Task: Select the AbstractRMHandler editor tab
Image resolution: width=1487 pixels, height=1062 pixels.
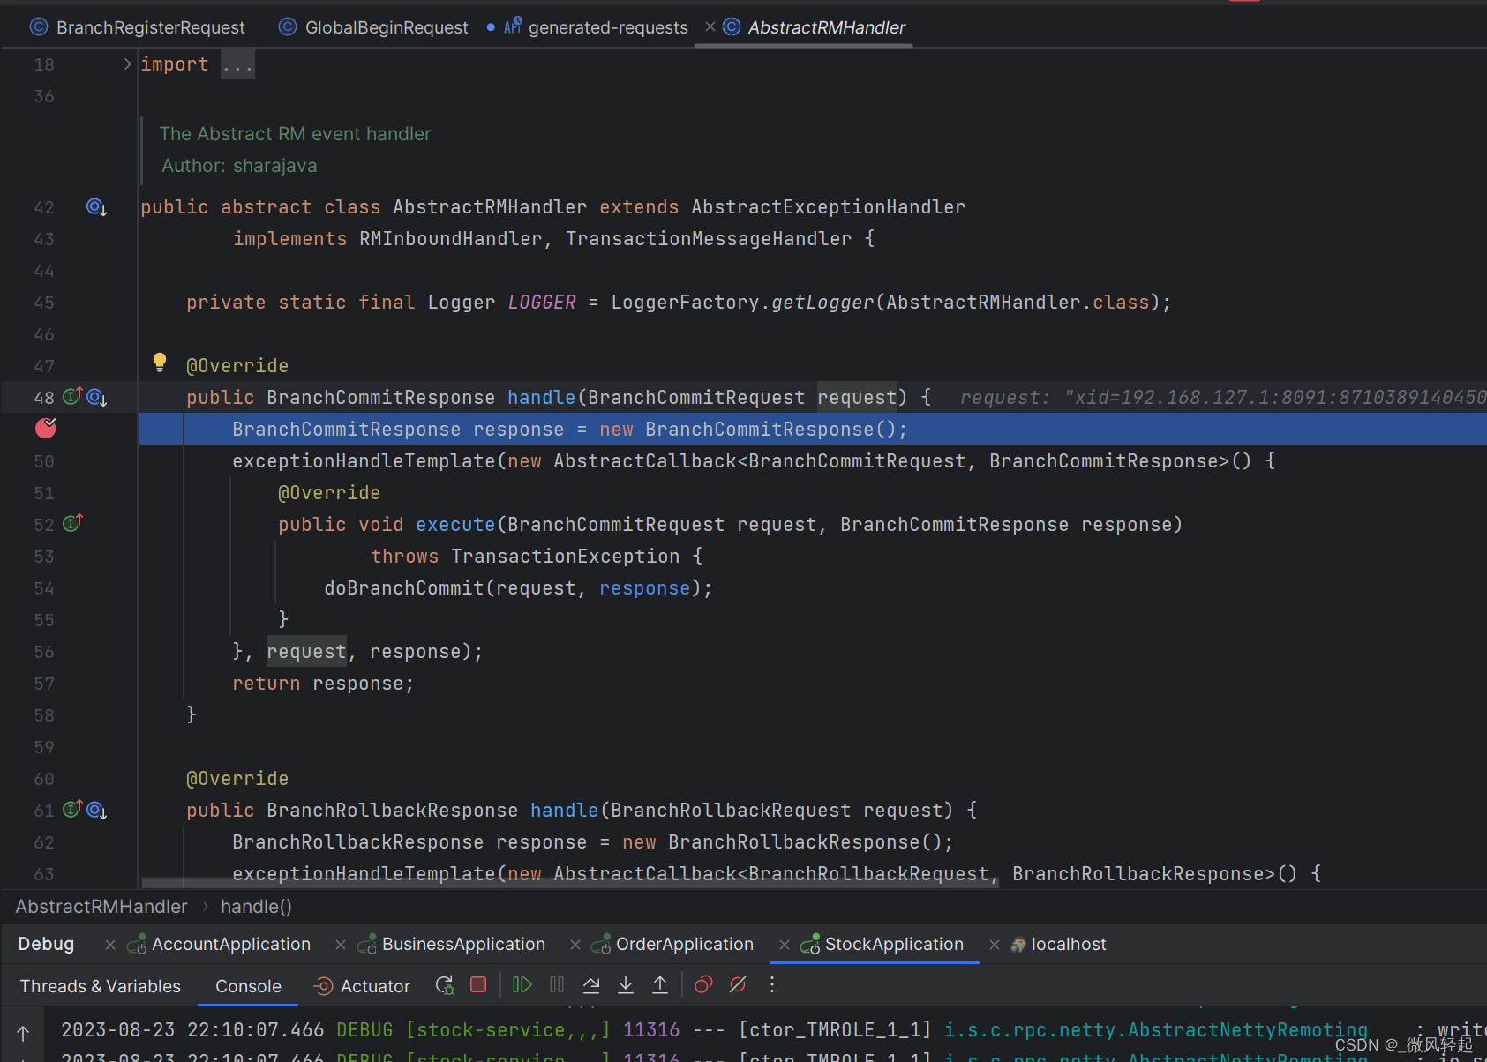Action: pos(815,27)
